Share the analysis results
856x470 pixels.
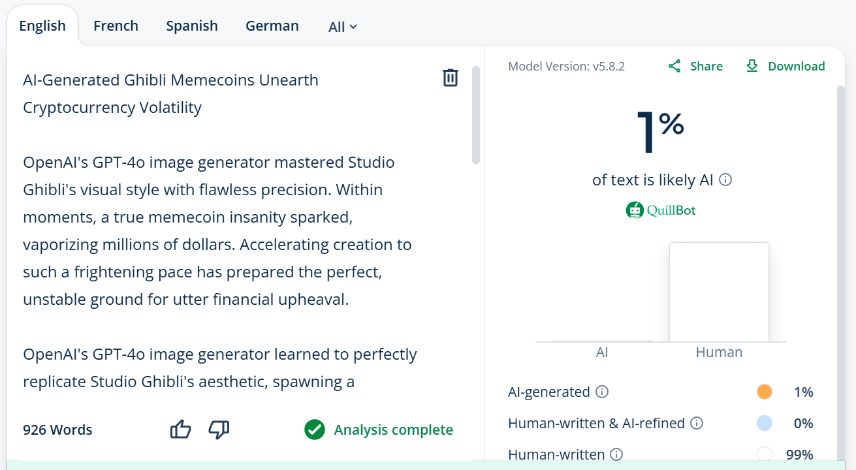pos(695,66)
